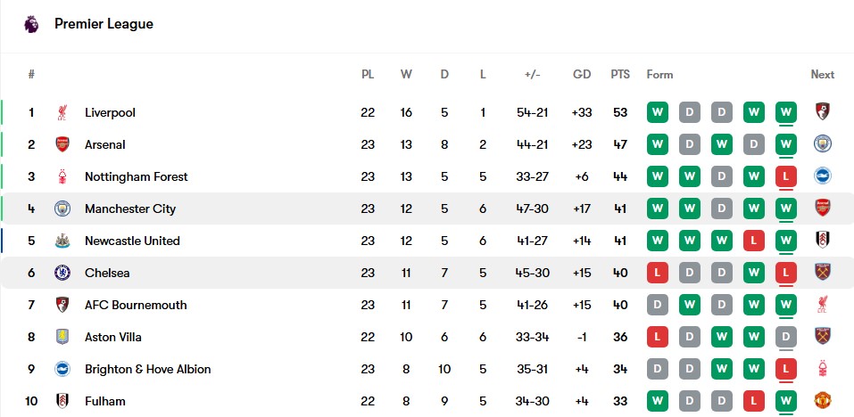Click Nottingham Forest's latest red L result
This screenshot has width=854, height=417.
(x=786, y=176)
